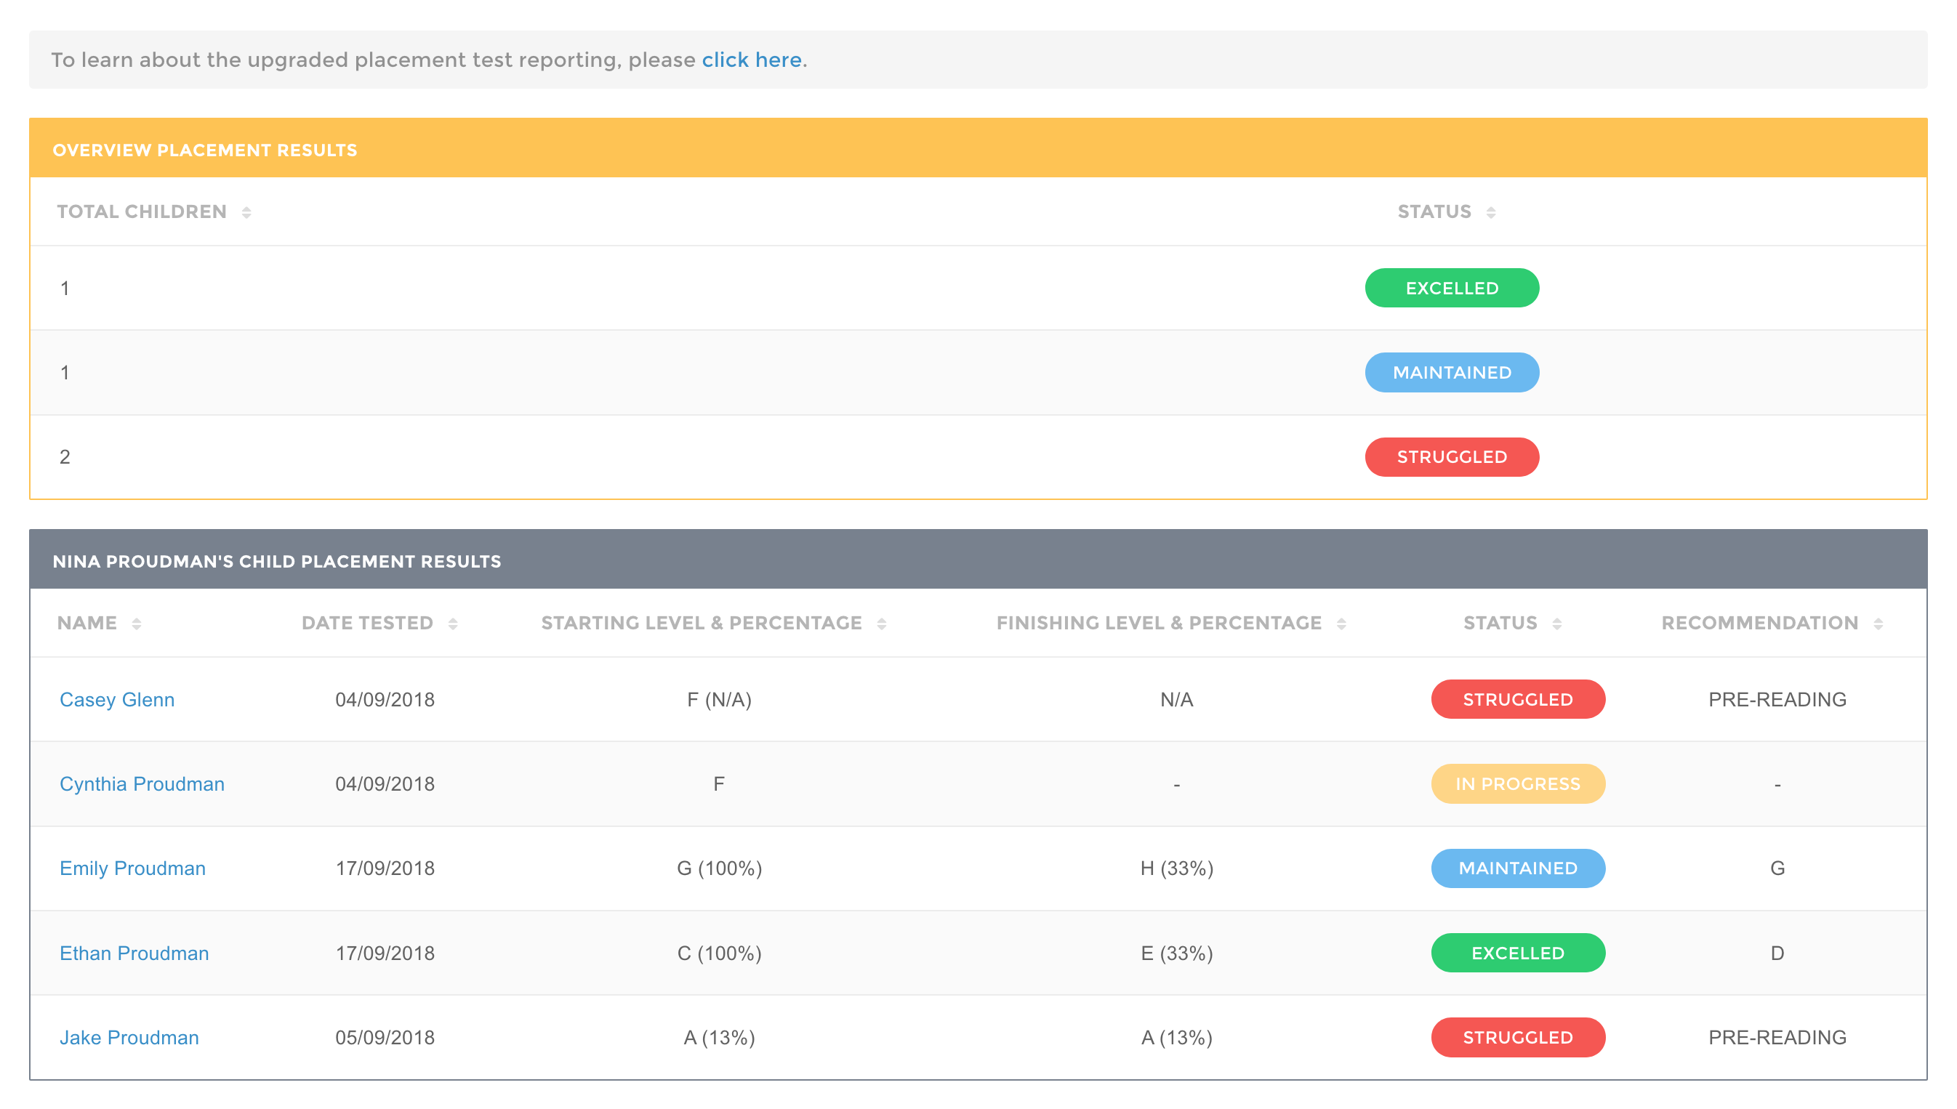Open Casey Glenn's profile link

tap(117, 699)
